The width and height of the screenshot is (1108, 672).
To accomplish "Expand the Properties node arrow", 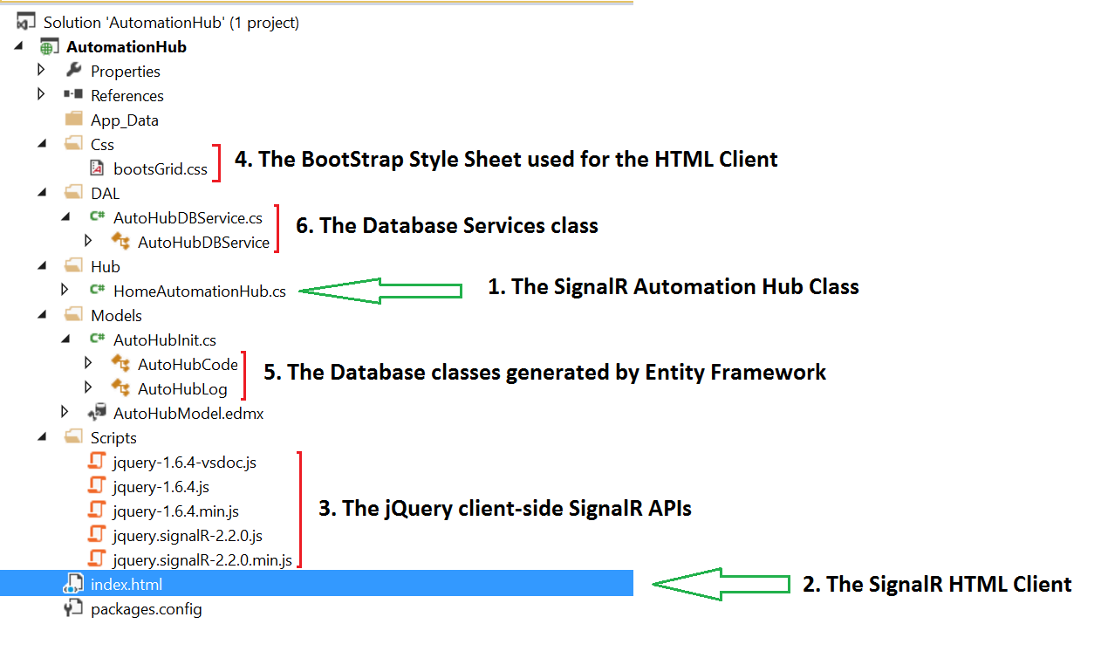I will click(x=41, y=71).
